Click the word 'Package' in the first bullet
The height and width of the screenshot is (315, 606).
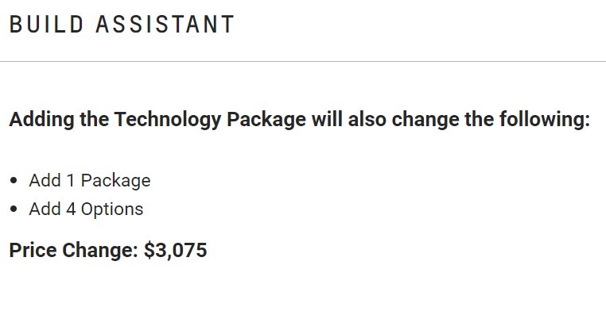tap(116, 180)
